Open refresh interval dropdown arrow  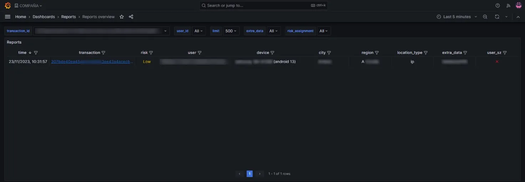[506, 17]
